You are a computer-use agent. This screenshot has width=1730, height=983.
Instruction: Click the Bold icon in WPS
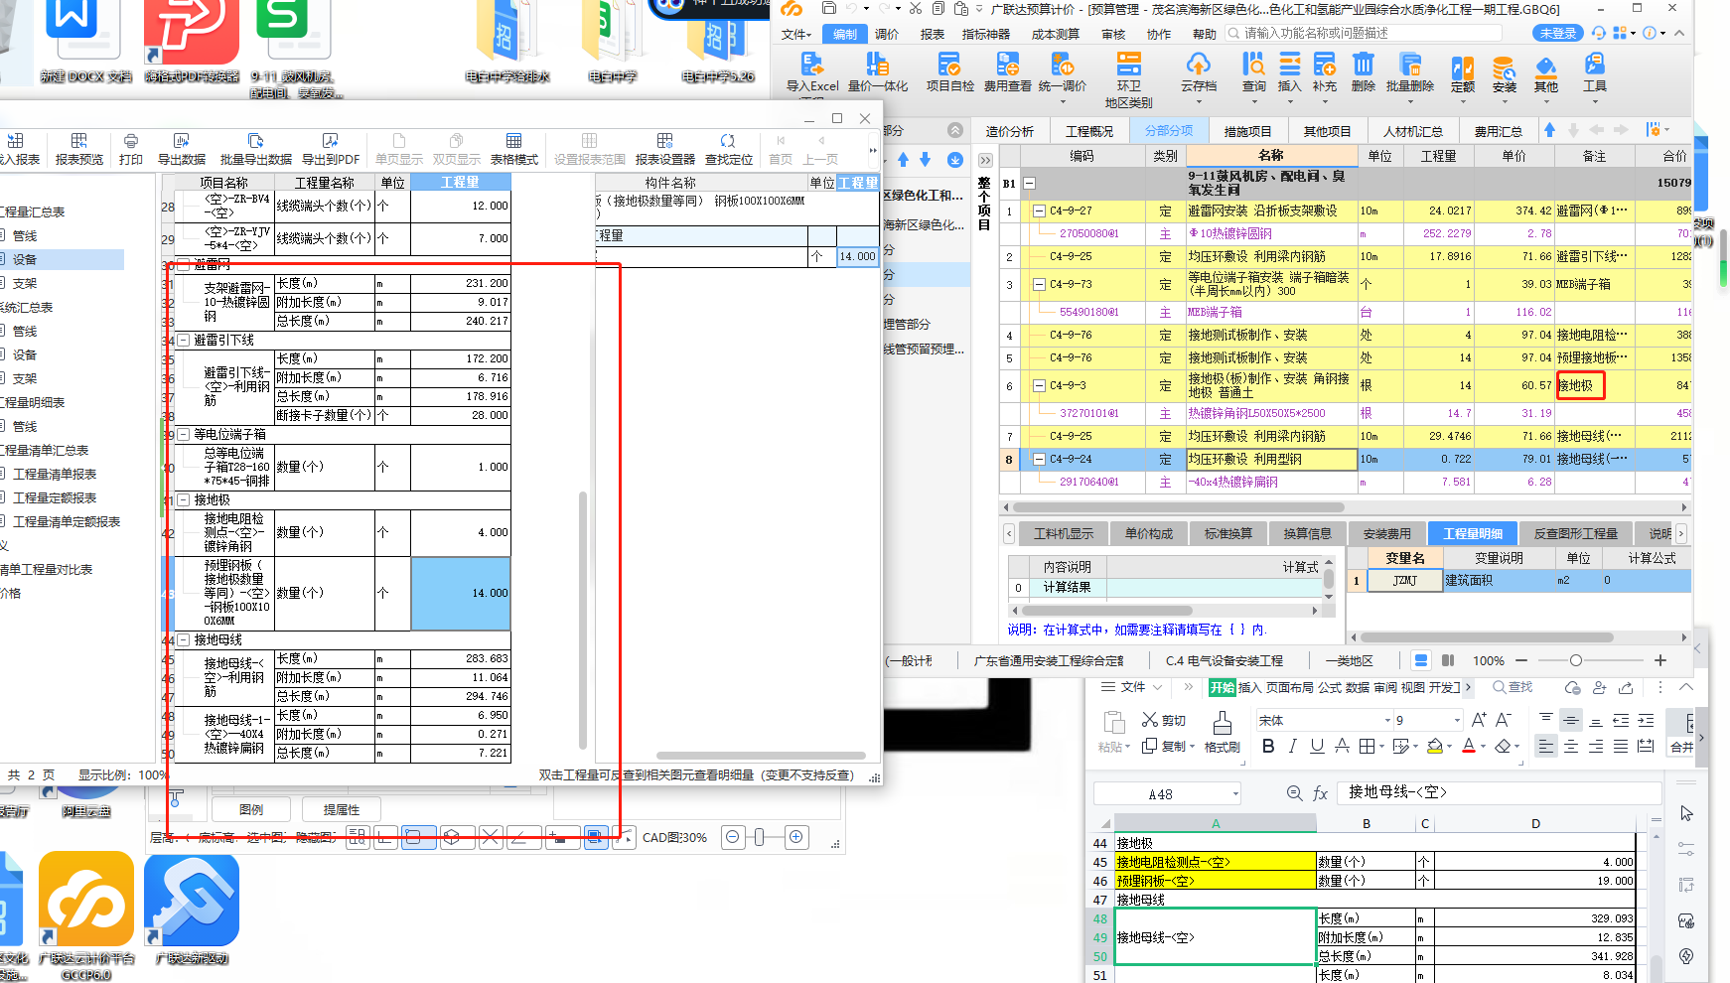[x=1268, y=746]
